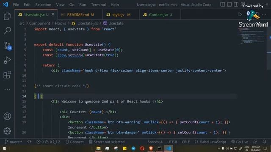Click '{count}' in Counter heading line
271x152 pixels.
(97, 112)
